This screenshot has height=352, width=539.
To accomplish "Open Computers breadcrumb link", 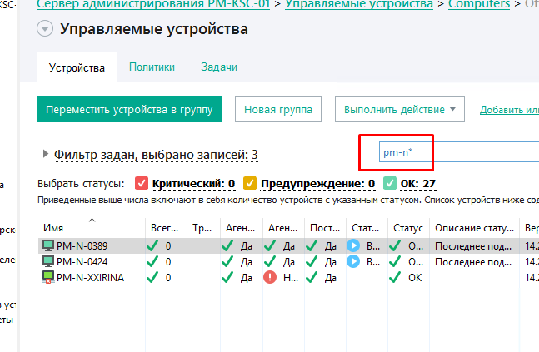I will (x=479, y=4).
